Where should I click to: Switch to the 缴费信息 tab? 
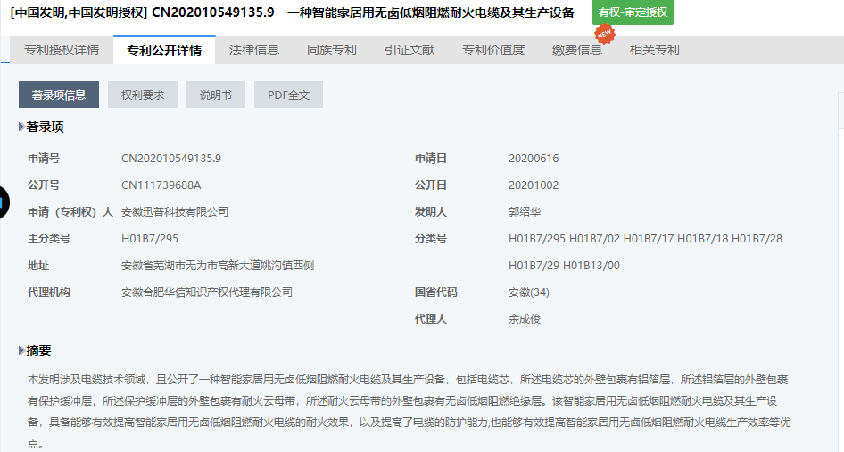[x=577, y=50]
